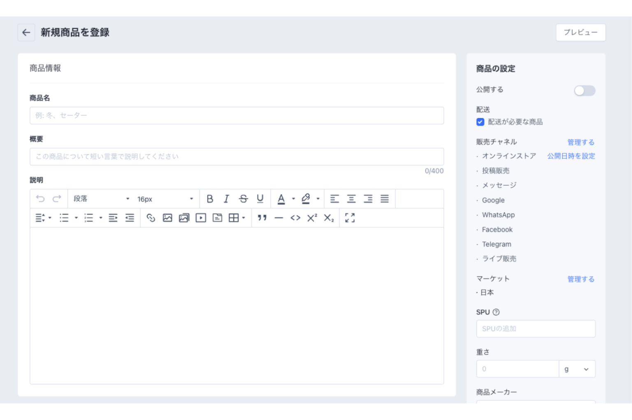Add a blockquote using the quote icon
The image size is (632, 420).
262,218
